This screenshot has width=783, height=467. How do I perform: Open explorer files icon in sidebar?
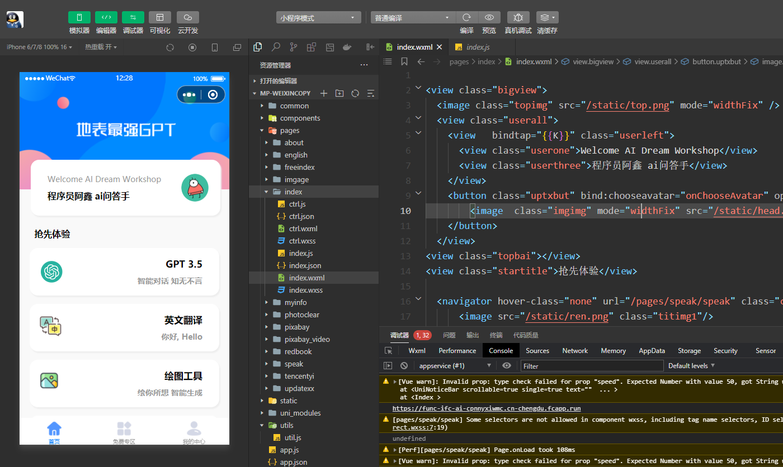(258, 47)
